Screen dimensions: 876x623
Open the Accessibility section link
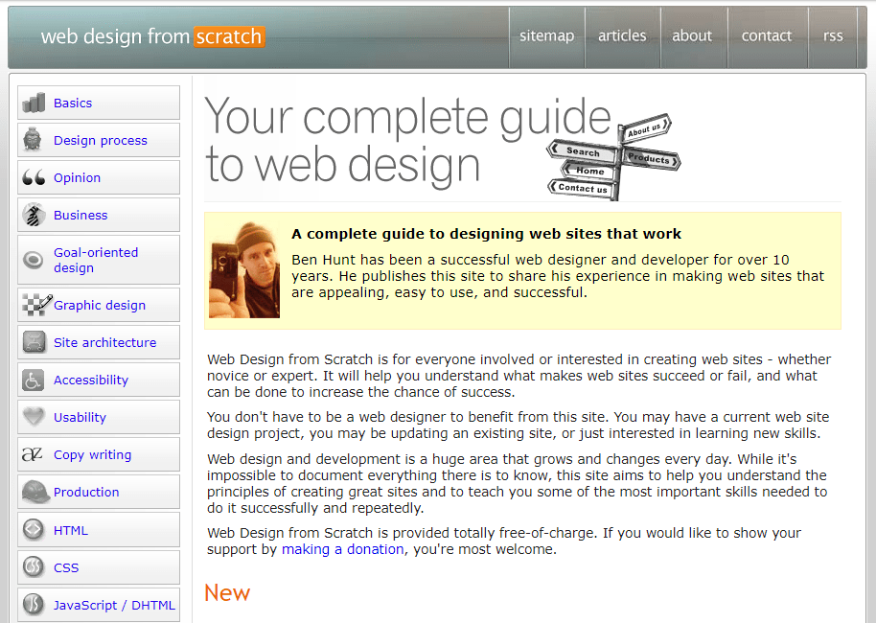click(91, 380)
